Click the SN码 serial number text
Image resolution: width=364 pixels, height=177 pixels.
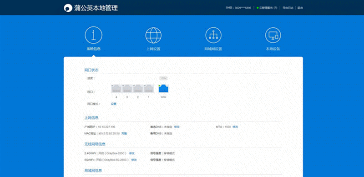238,8
